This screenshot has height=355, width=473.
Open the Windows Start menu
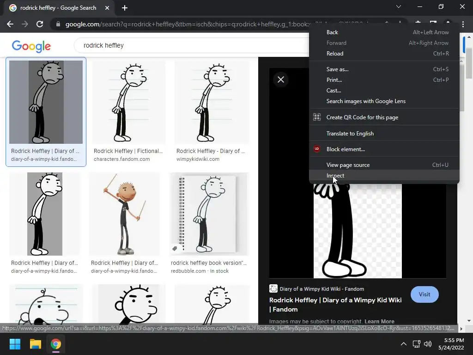15,344
